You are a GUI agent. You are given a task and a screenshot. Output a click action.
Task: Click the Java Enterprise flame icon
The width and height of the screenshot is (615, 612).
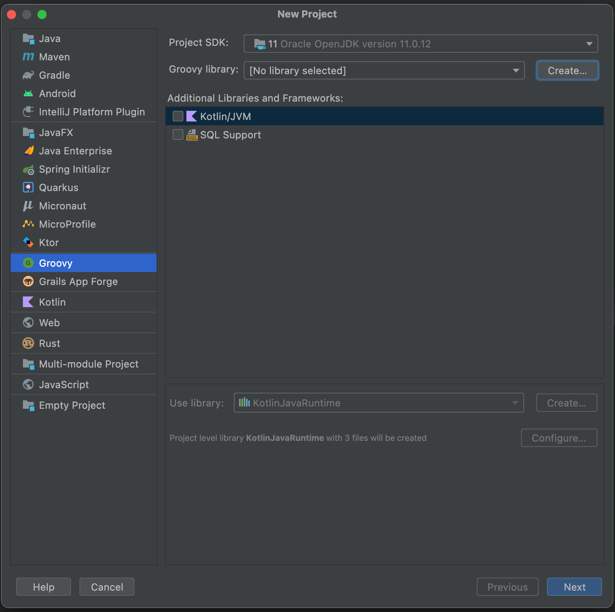(29, 151)
